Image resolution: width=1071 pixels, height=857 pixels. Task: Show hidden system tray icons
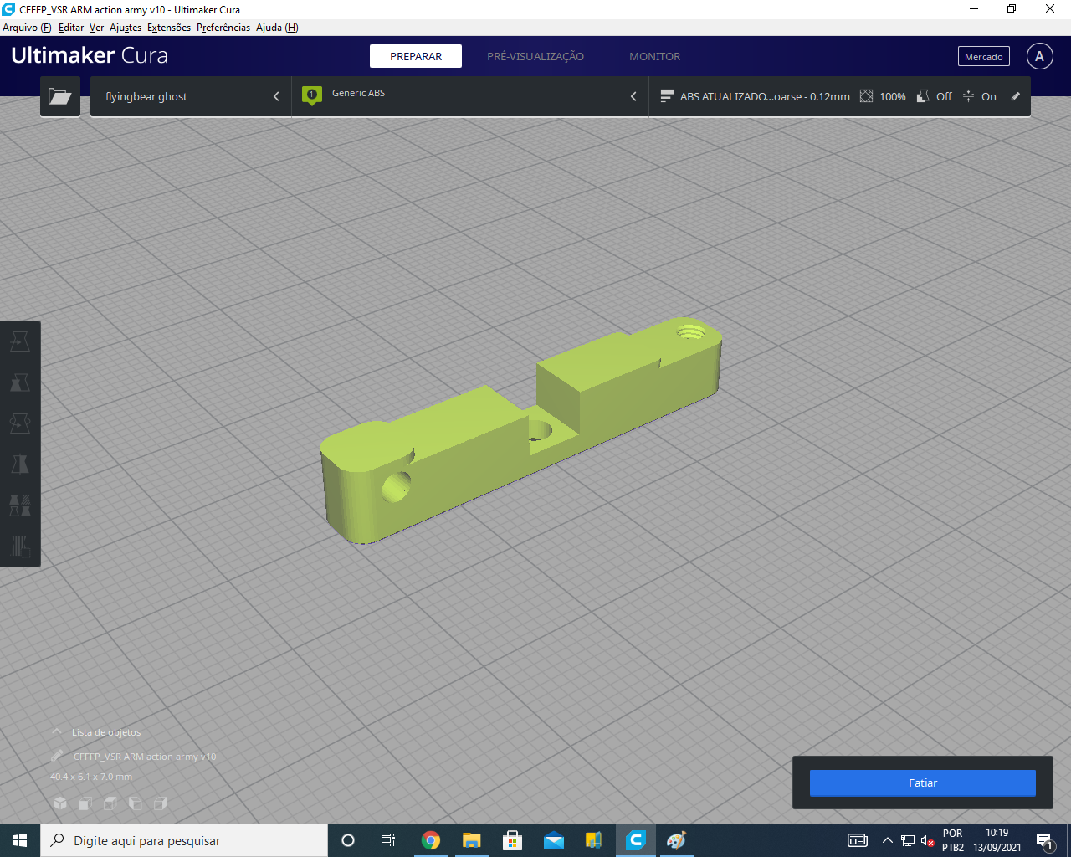[887, 840]
